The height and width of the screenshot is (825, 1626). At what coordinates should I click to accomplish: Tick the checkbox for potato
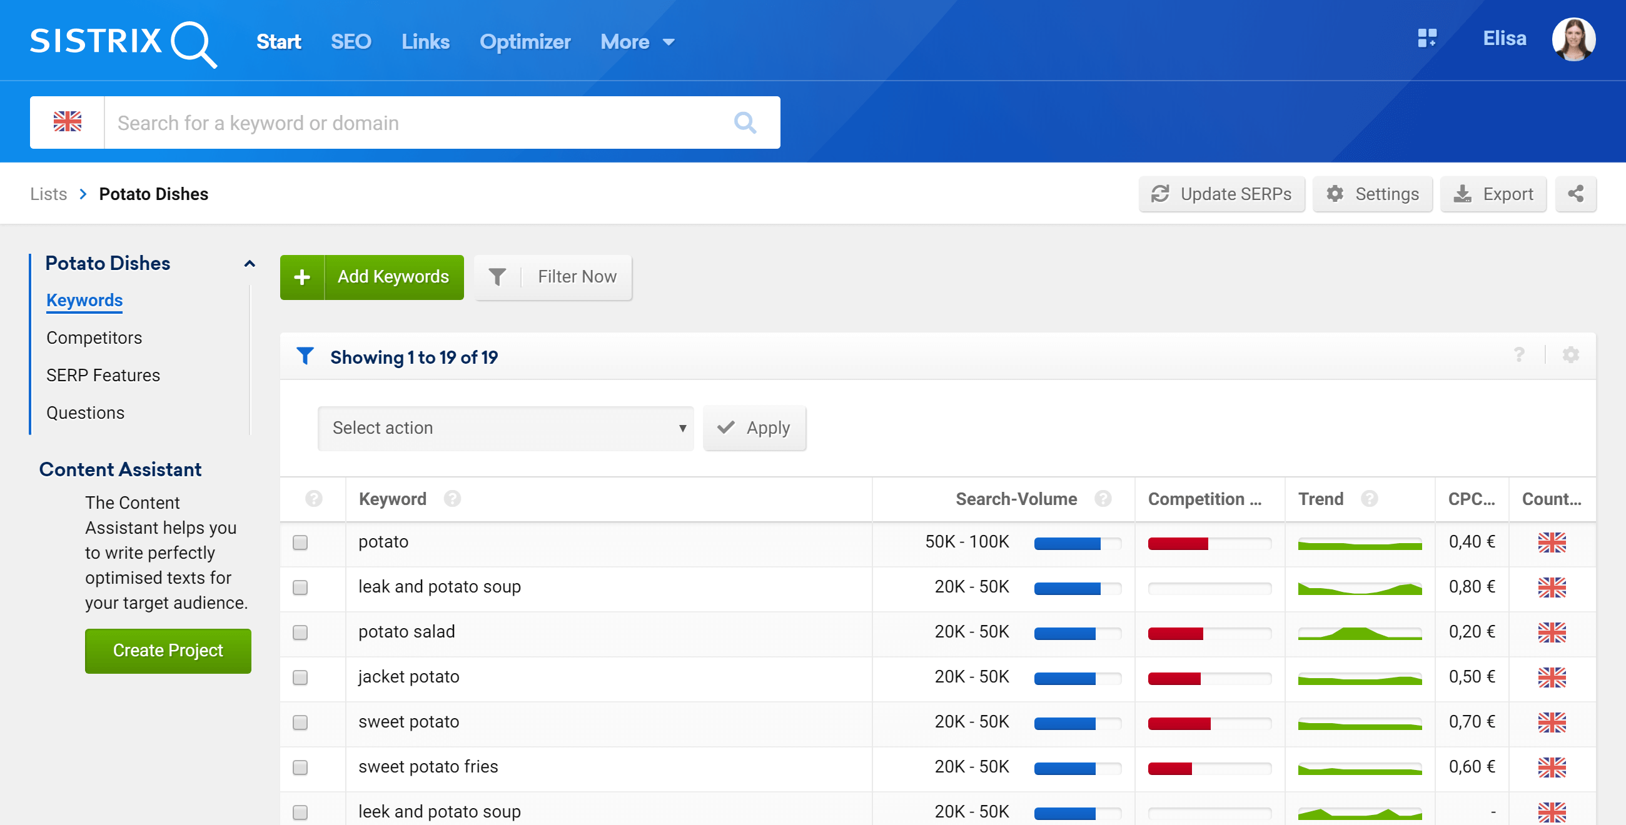(x=300, y=542)
